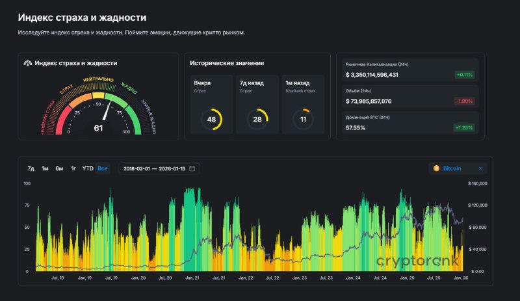Click the cryptorank watermark logo on chart
520x301 pixels.
[417, 261]
